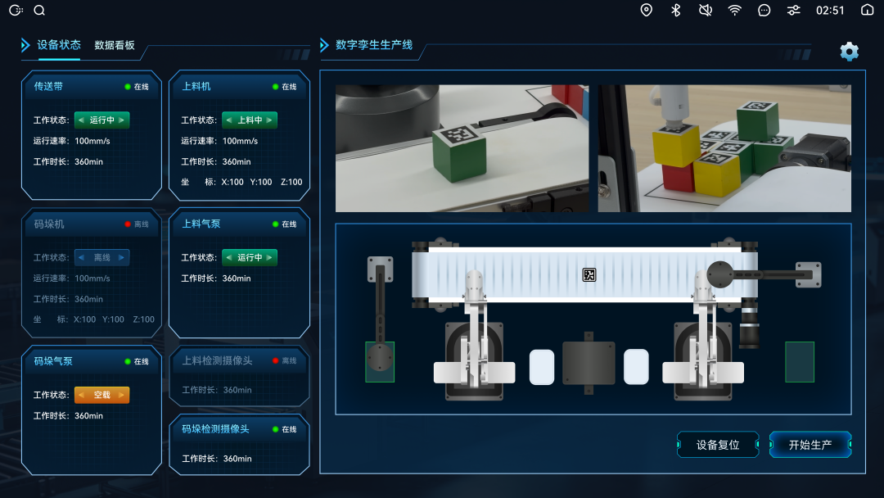884x498 pixels.
Task: Click the clock showing 02:51
Action: click(830, 10)
